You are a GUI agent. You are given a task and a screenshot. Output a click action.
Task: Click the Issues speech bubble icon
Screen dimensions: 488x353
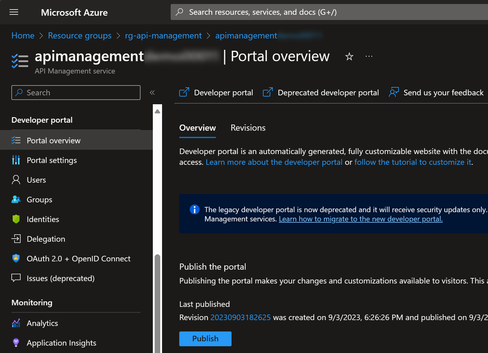[16, 278]
